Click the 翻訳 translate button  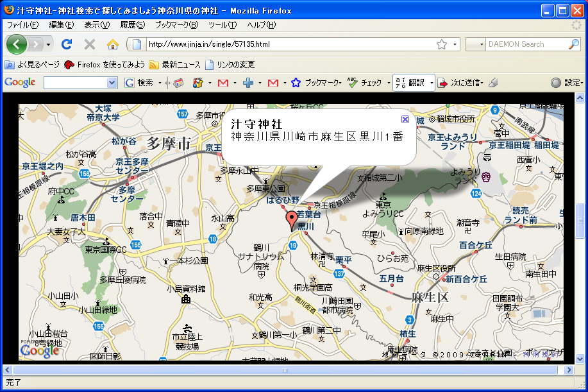tap(410, 83)
